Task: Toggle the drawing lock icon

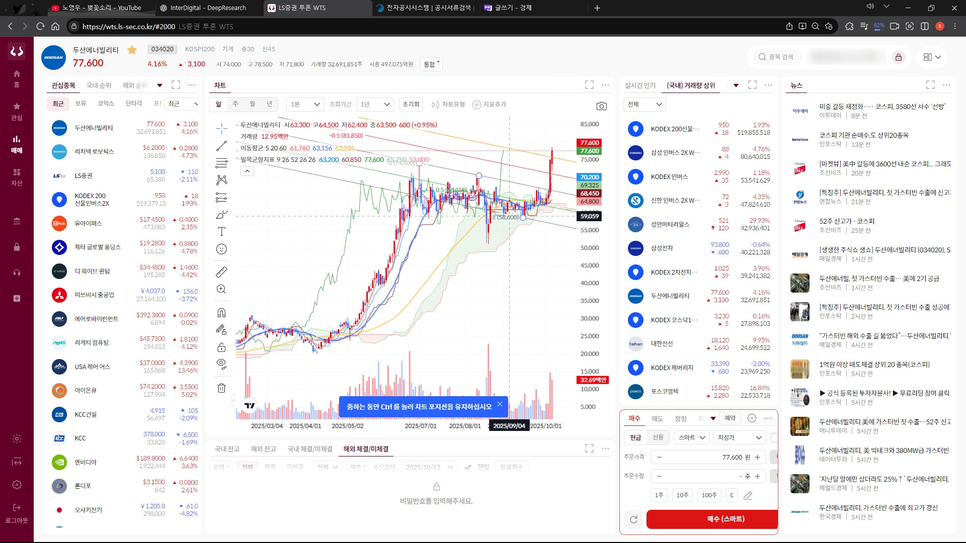Action: tap(221, 347)
